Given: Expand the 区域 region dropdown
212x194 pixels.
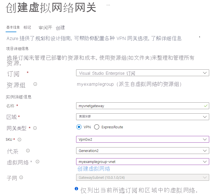Looking at the screenshot, I should coord(142,116).
